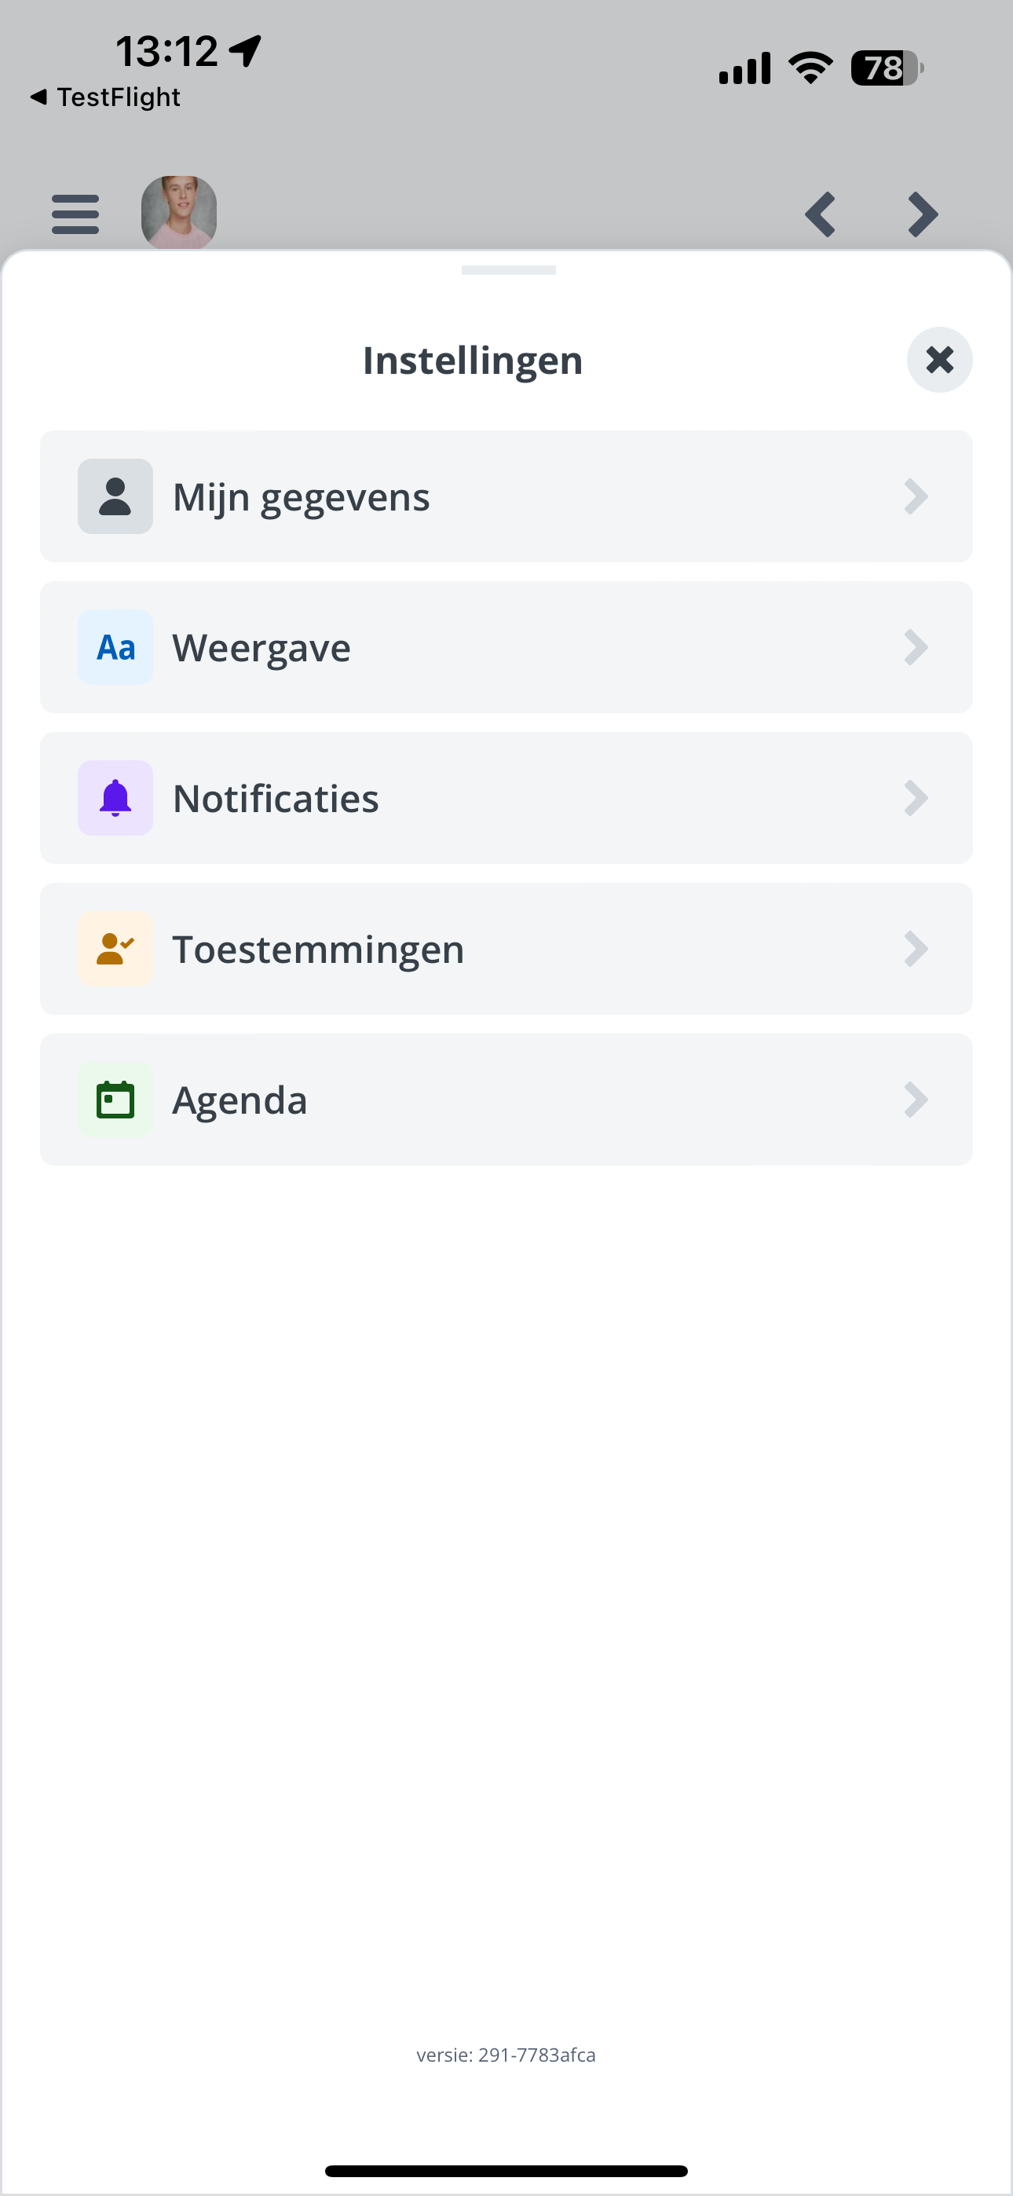
Task: Expand Agenda via its chevron
Action: (916, 1100)
